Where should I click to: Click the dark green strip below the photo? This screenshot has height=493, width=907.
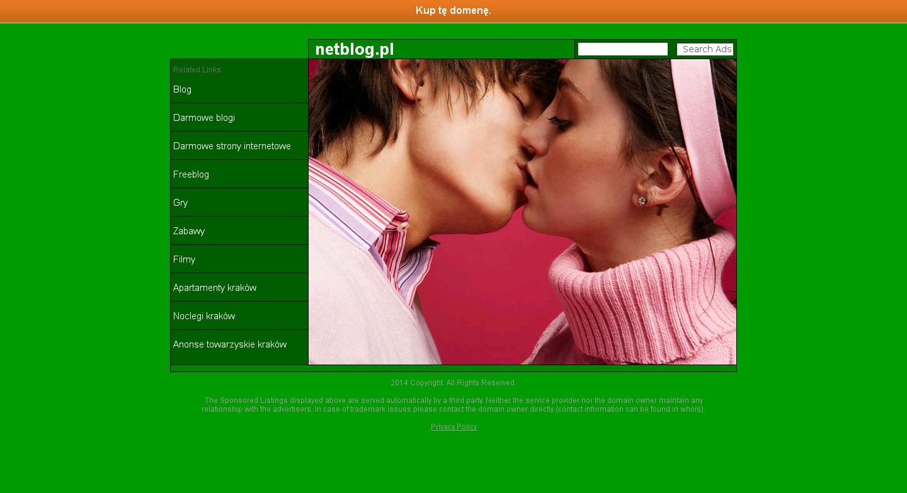[x=453, y=368]
